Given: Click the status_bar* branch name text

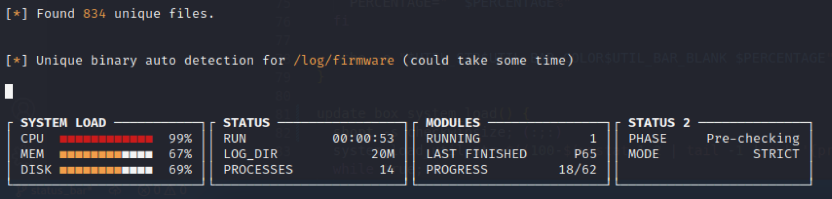Looking at the screenshot, I should [61, 191].
